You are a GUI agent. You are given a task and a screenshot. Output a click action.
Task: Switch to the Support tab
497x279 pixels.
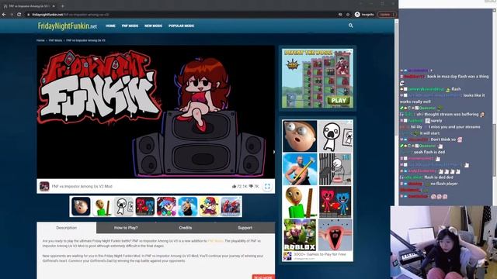245,228
